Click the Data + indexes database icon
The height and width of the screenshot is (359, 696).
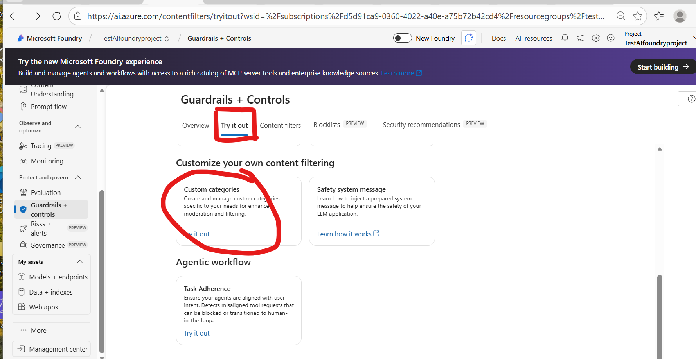tap(22, 292)
